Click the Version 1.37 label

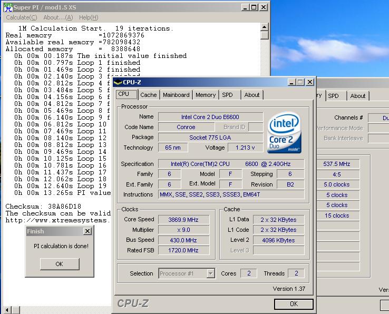(x=289, y=289)
